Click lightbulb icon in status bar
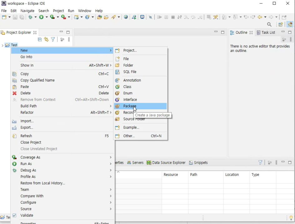The height and width of the screenshot is (224, 295). pos(291,218)
